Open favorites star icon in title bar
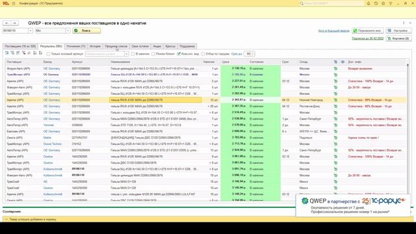Image resolution: width=416 pixels, height=234 pixels. tap(383, 3)
